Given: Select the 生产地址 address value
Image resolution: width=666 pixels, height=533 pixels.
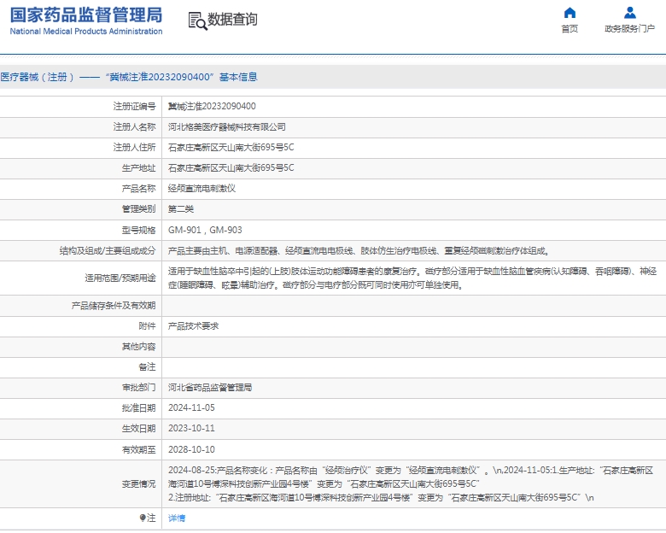Looking at the screenshot, I should click(x=231, y=168).
